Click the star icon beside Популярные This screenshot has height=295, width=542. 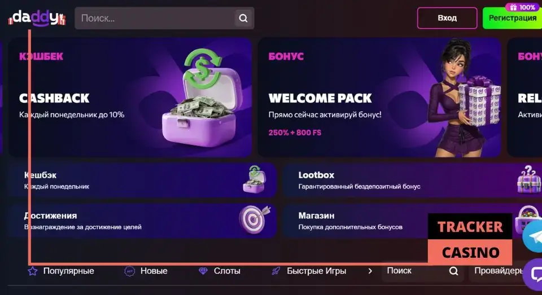click(x=33, y=271)
